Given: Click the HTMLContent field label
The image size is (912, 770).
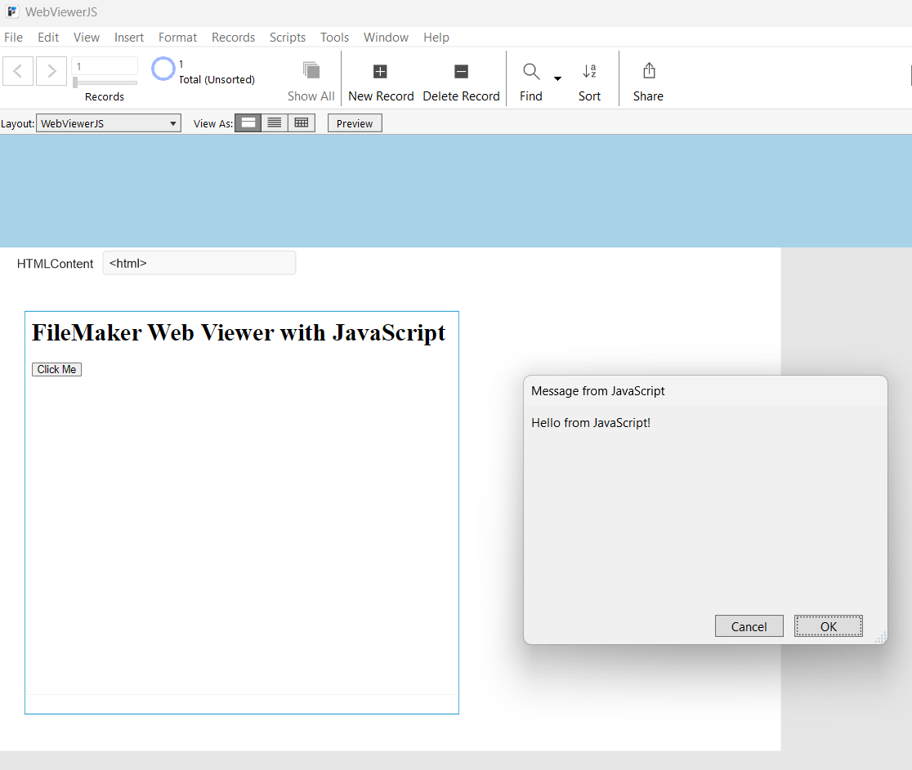Looking at the screenshot, I should (56, 264).
